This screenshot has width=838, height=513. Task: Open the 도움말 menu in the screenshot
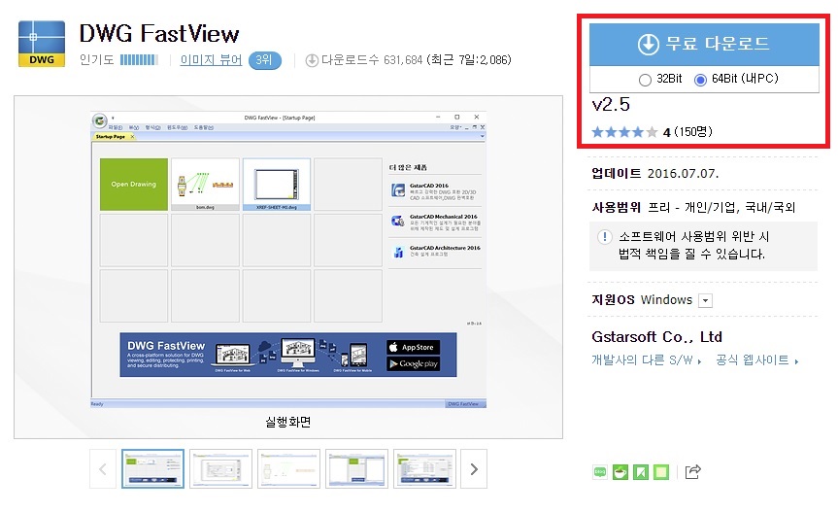coord(204,127)
